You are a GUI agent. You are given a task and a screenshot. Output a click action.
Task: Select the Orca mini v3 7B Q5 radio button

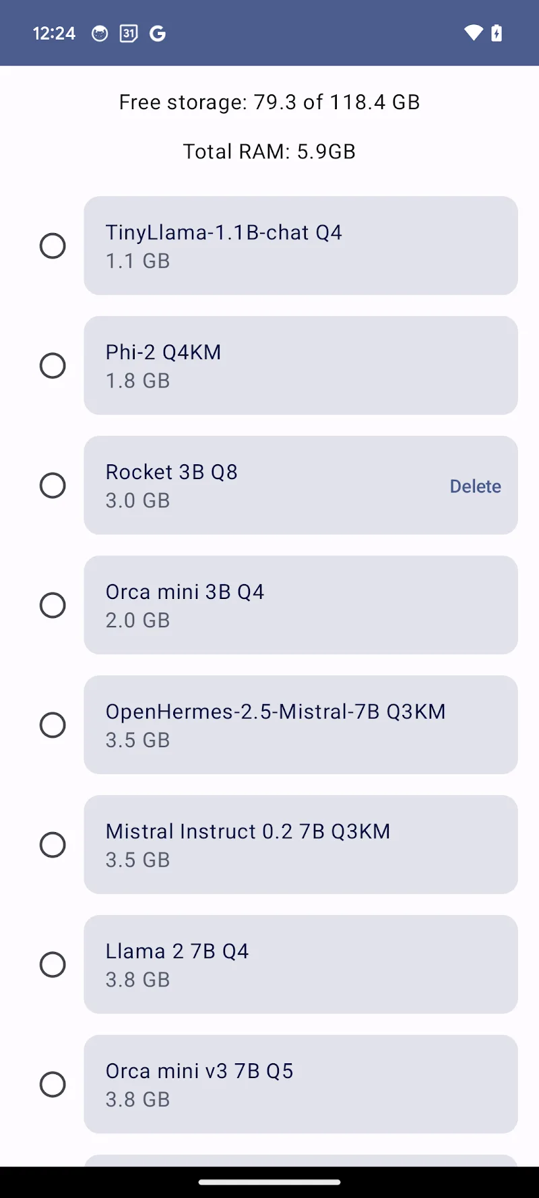[x=53, y=1085]
